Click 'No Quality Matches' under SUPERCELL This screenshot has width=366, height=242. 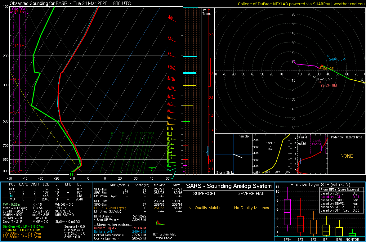click(x=206, y=208)
